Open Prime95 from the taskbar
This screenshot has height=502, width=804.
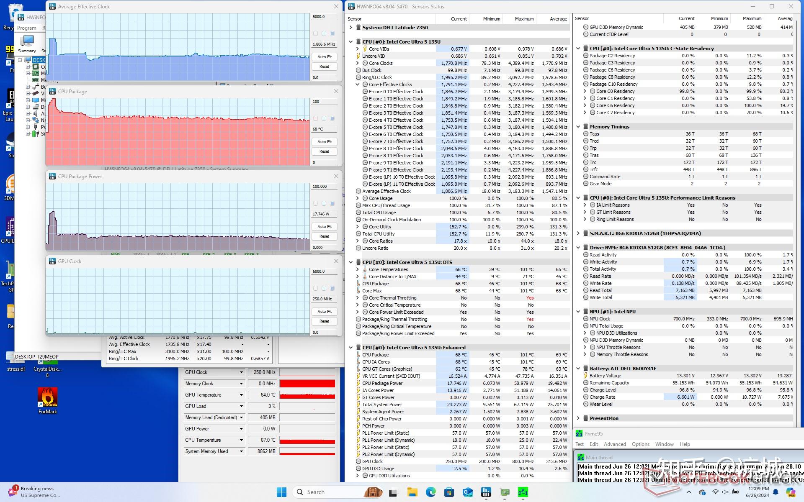(523, 492)
